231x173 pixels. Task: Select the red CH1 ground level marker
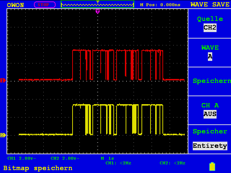pyautogui.click(x=3, y=80)
